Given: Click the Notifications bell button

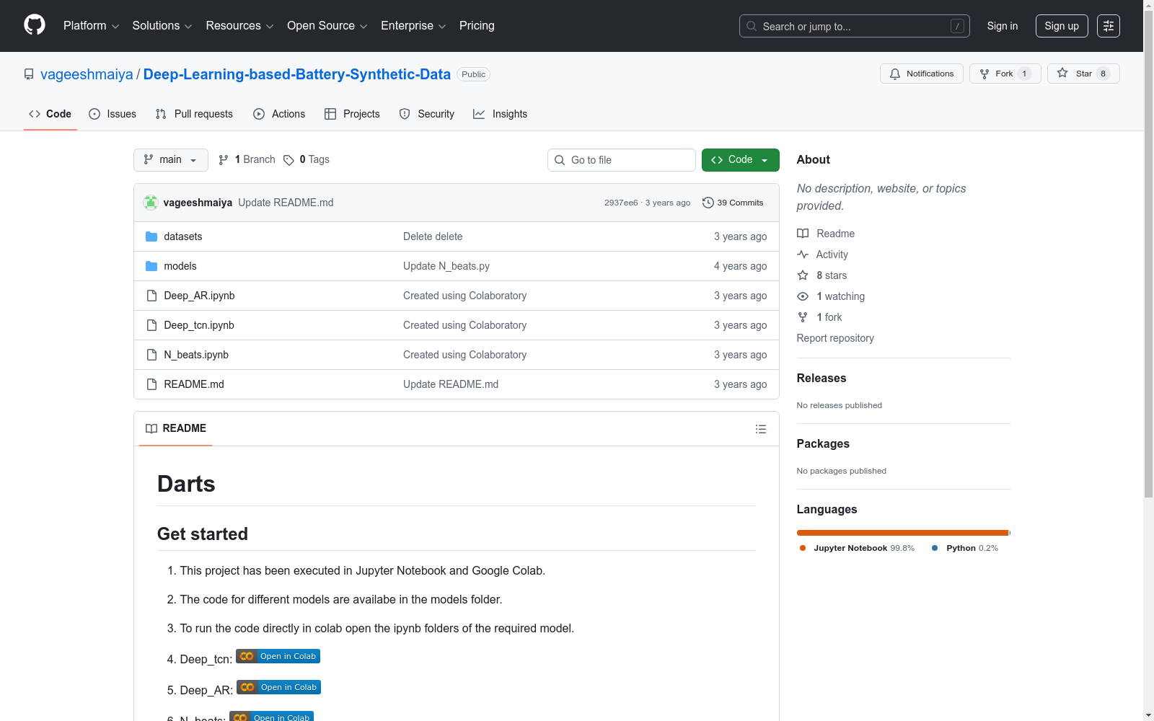Looking at the screenshot, I should 922,74.
